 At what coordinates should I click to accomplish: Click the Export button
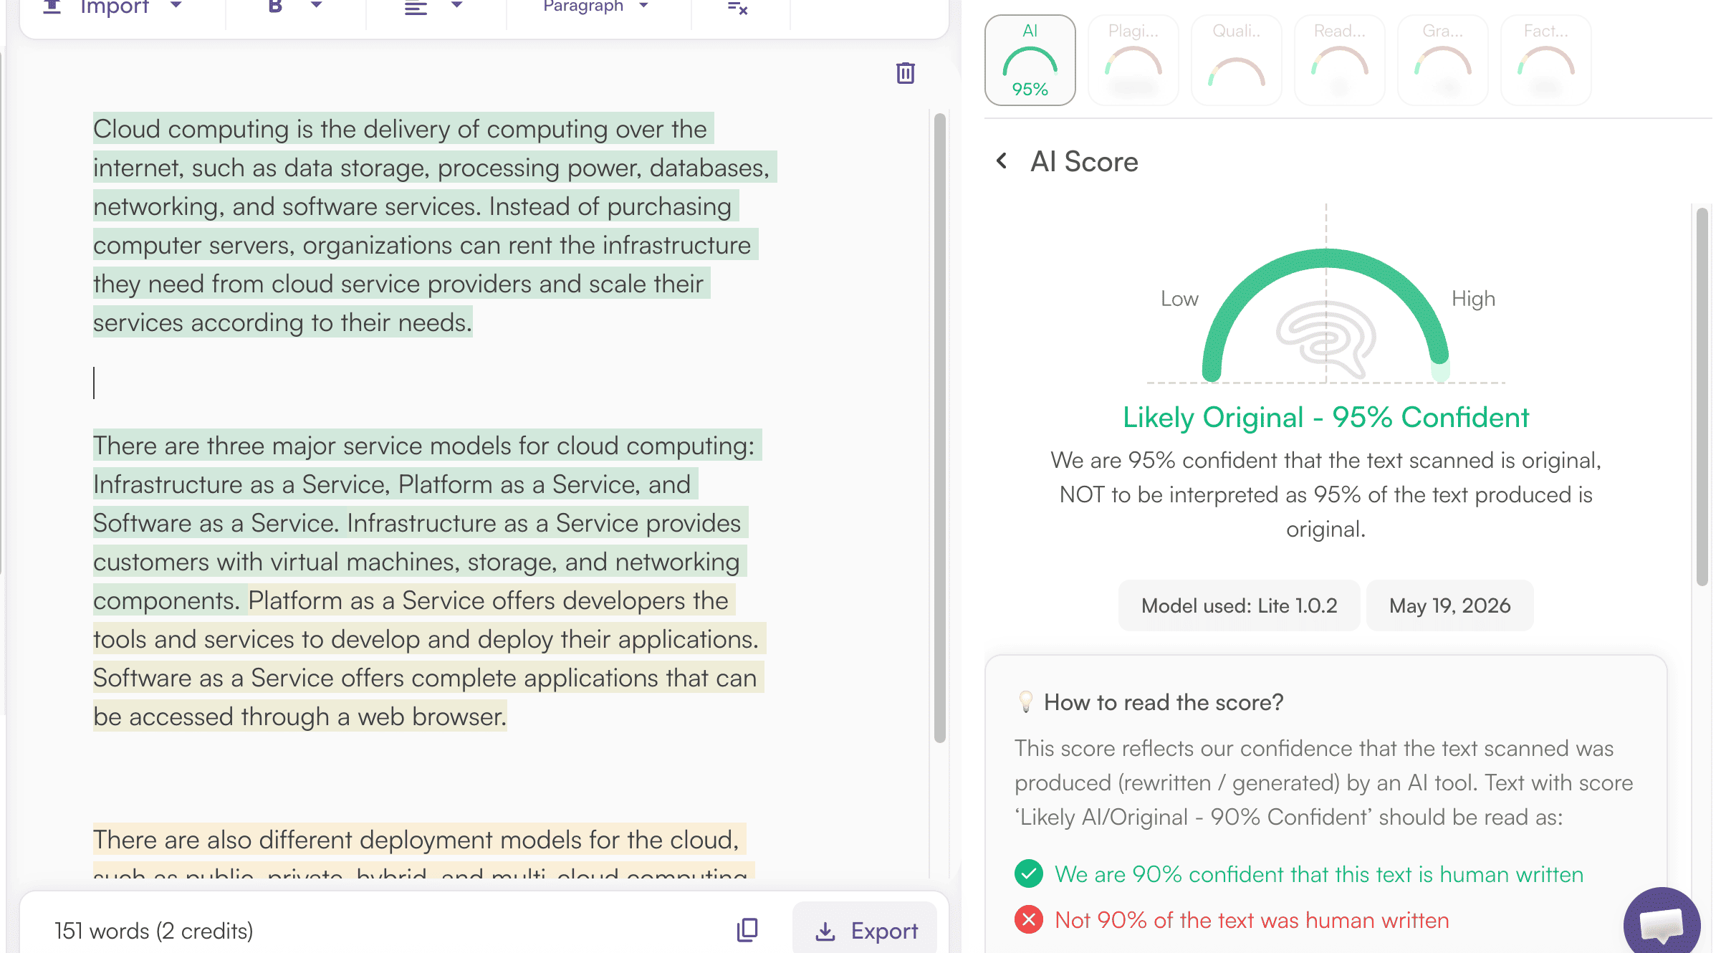pos(866,930)
